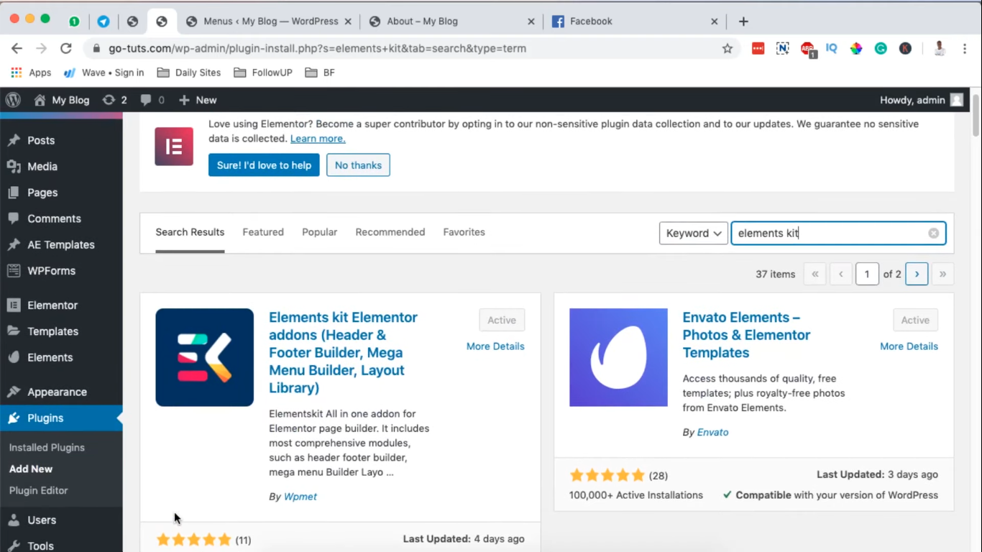The image size is (982, 552).
Task: Go to next page of plugin results
Action: (917, 274)
